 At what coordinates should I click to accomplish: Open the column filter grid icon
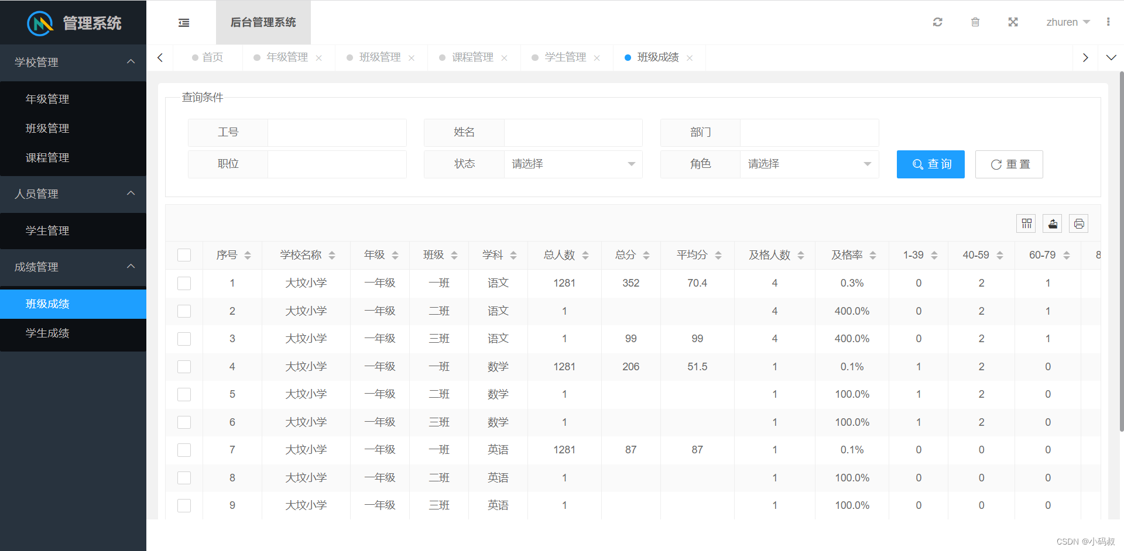pos(1026,223)
